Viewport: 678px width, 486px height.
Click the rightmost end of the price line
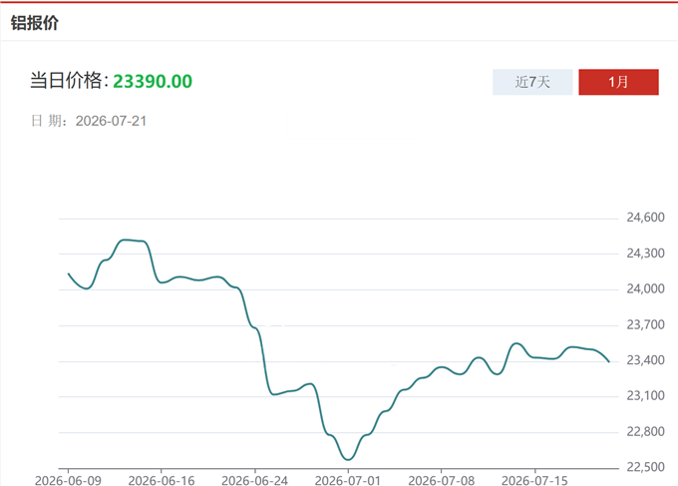pyautogui.click(x=609, y=361)
